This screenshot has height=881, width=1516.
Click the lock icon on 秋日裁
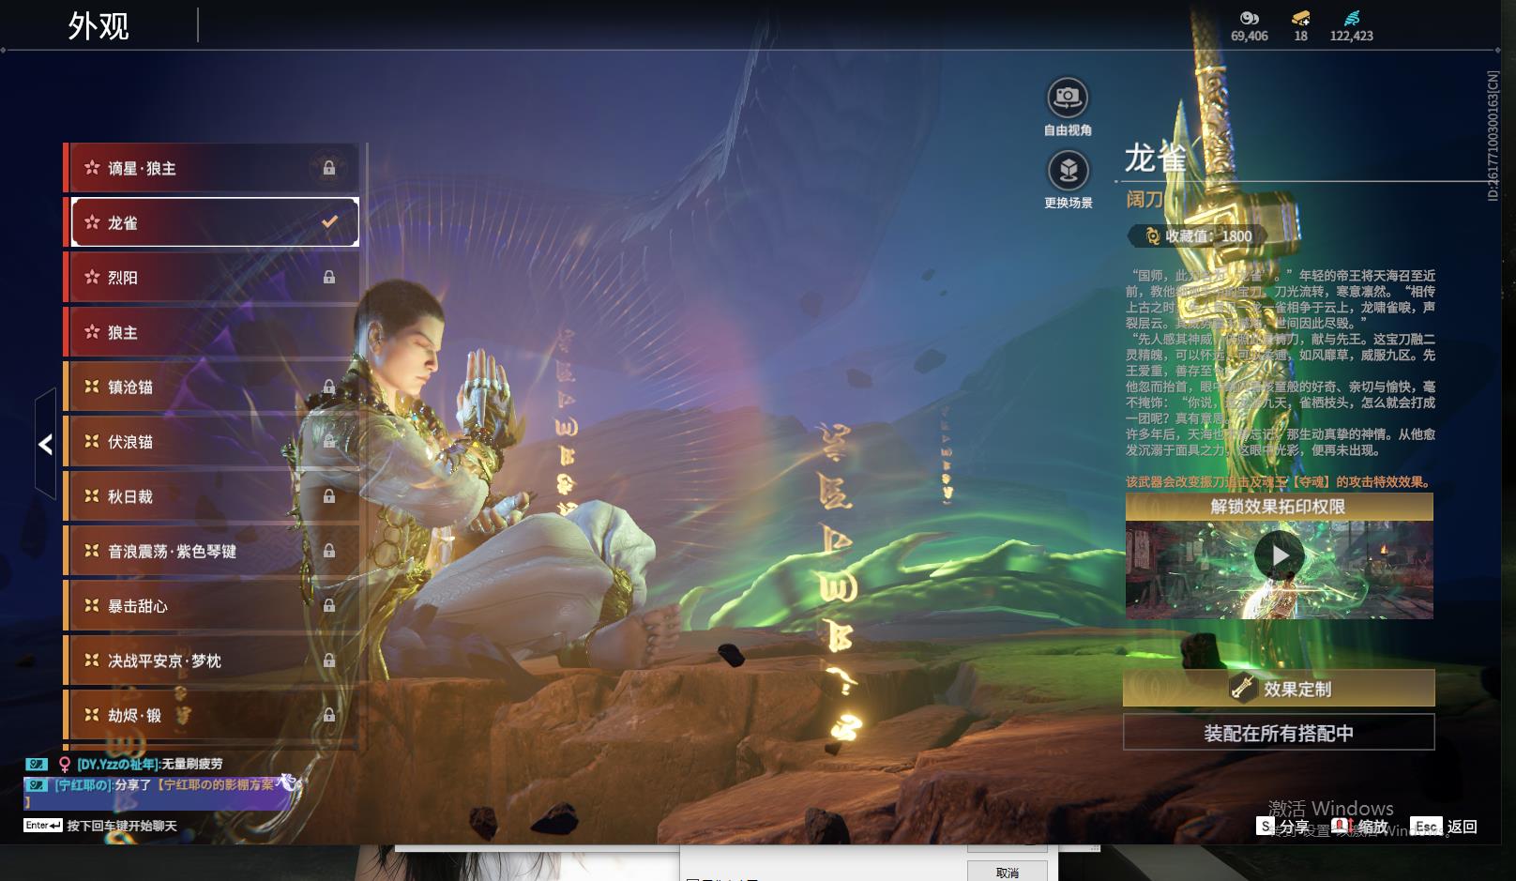pyautogui.click(x=329, y=496)
